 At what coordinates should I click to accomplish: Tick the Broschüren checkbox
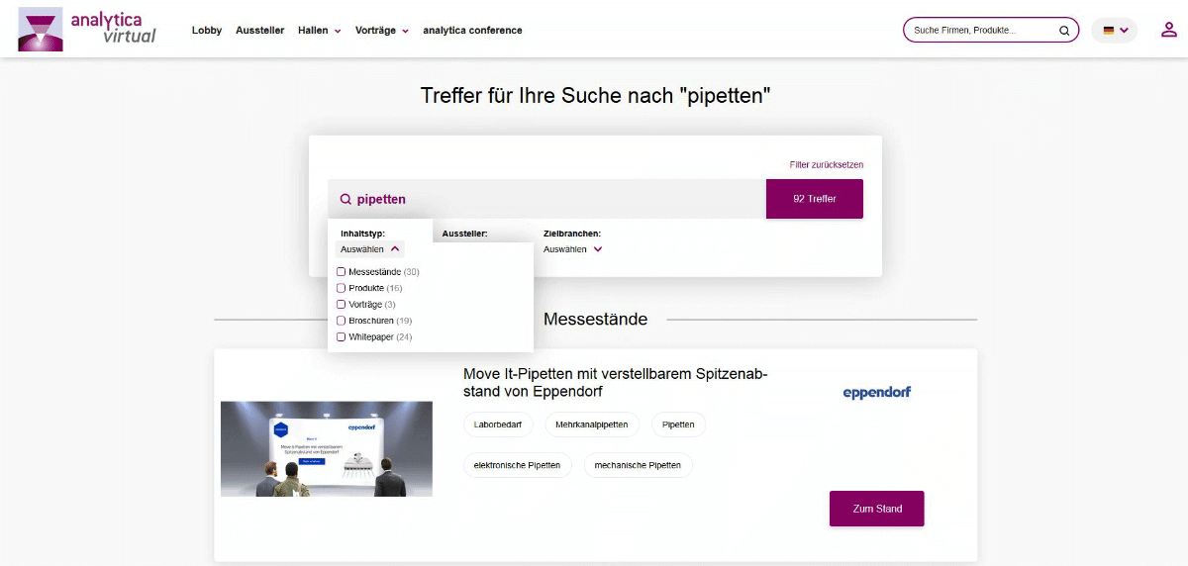(342, 321)
